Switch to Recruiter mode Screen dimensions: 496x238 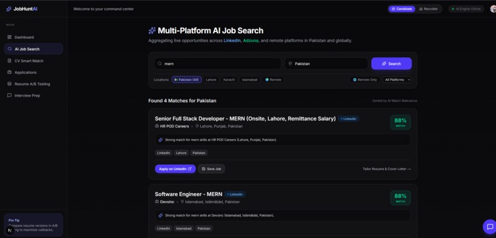point(429,9)
